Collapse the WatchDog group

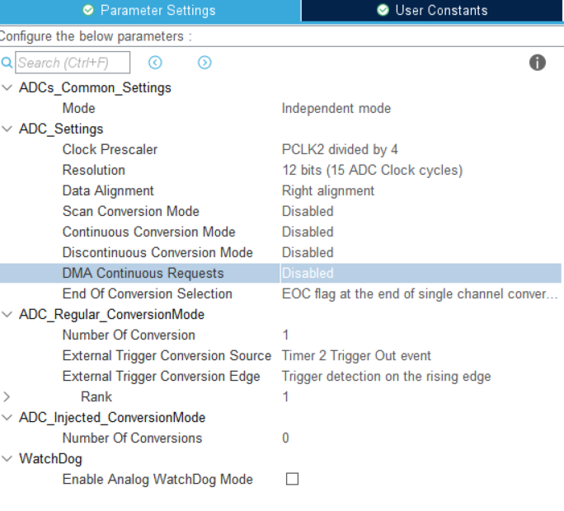click(7, 458)
